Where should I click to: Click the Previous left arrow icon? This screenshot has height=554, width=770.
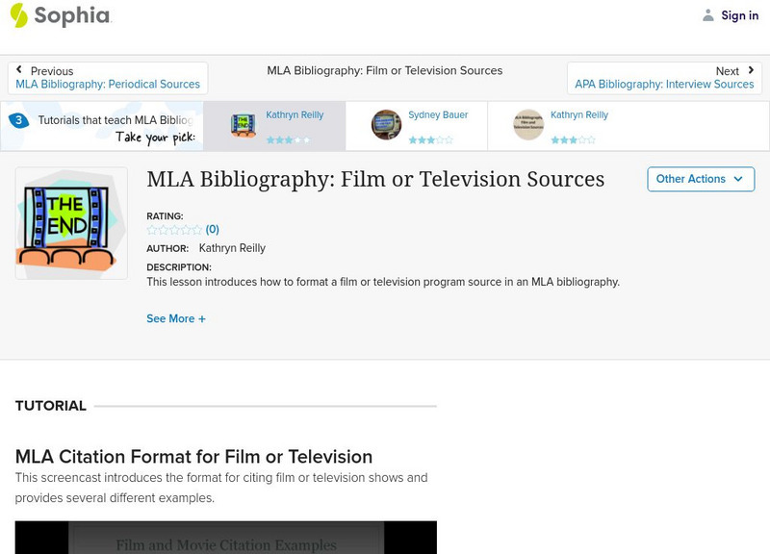tap(20, 70)
